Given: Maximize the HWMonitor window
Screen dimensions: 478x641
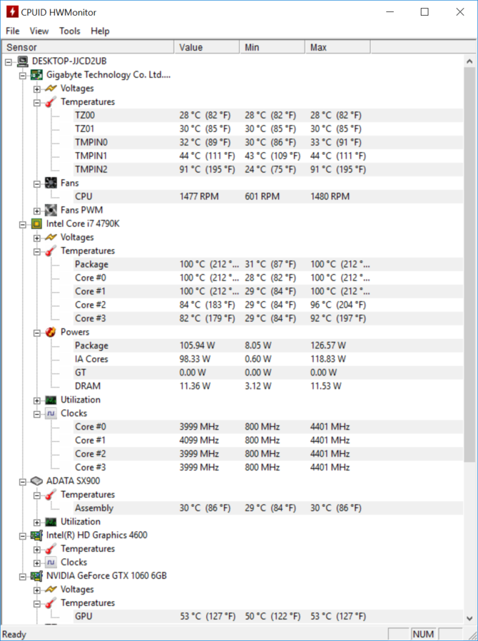Looking at the screenshot, I should pyautogui.click(x=425, y=12).
